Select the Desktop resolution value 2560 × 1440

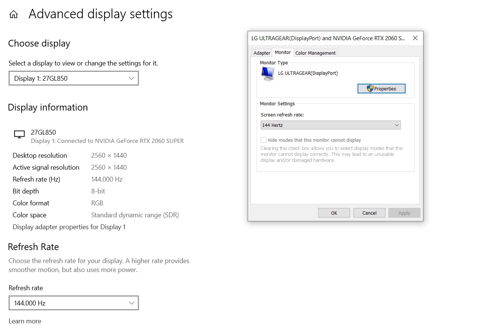(109, 156)
